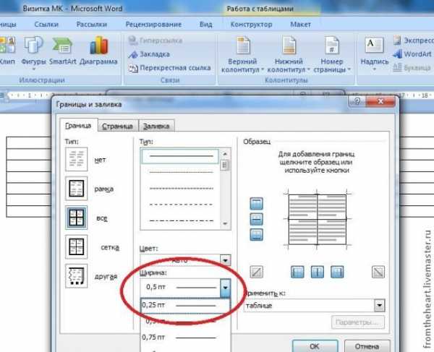
Task: Choose 0,25 пт line width option
Action: (184, 305)
